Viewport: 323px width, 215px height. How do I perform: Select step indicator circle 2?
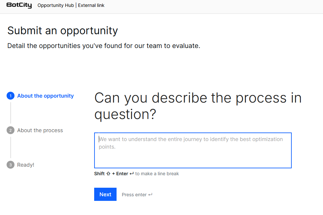10,130
